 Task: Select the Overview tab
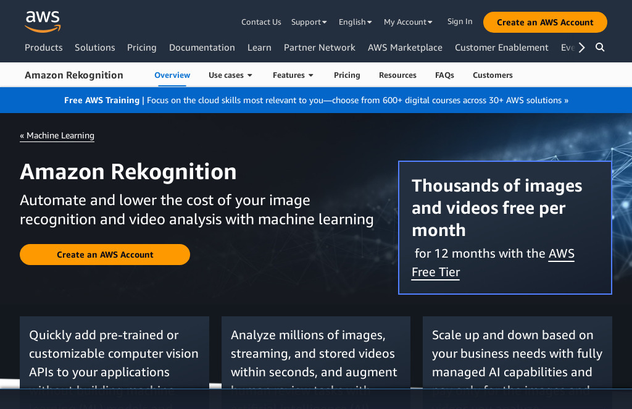point(172,75)
